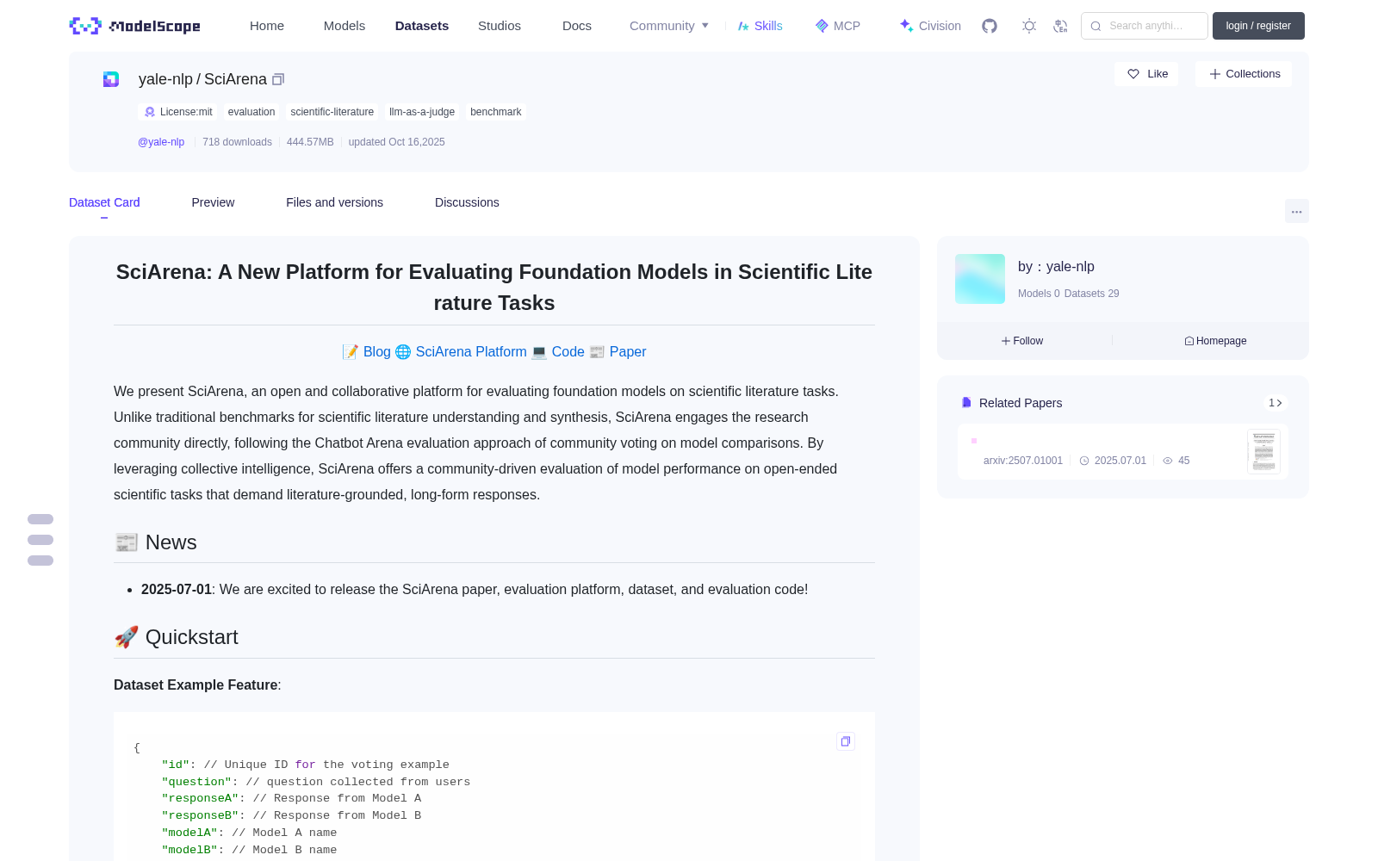Switch to Files and versions tab

pyautogui.click(x=334, y=202)
